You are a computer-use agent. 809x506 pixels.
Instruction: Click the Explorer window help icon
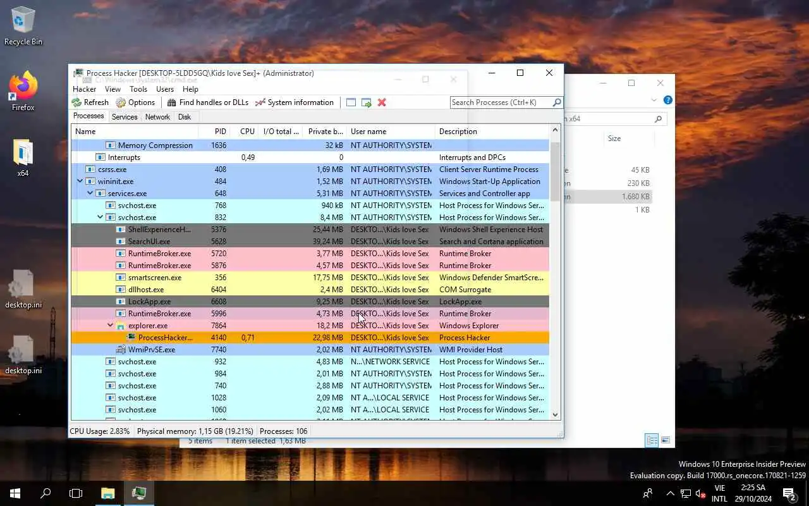coord(668,100)
